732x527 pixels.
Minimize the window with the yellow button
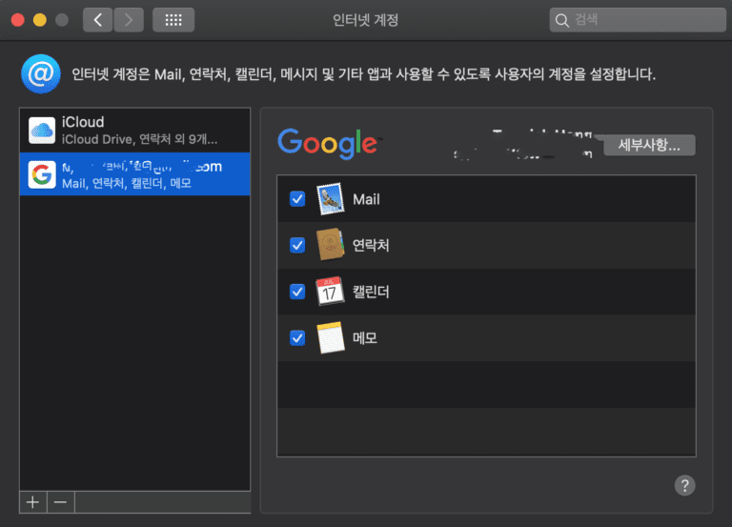point(40,20)
